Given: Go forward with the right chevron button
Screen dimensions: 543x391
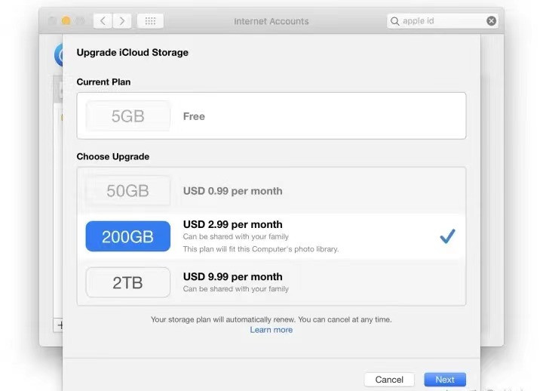Looking at the screenshot, I should click(x=122, y=21).
